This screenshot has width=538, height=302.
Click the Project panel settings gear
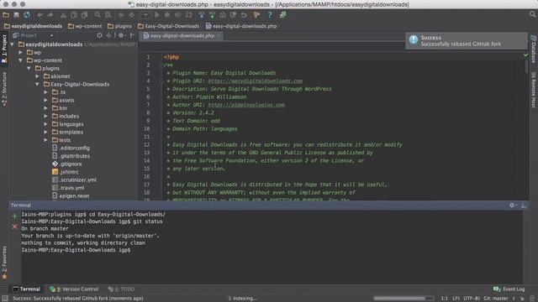pos(121,35)
